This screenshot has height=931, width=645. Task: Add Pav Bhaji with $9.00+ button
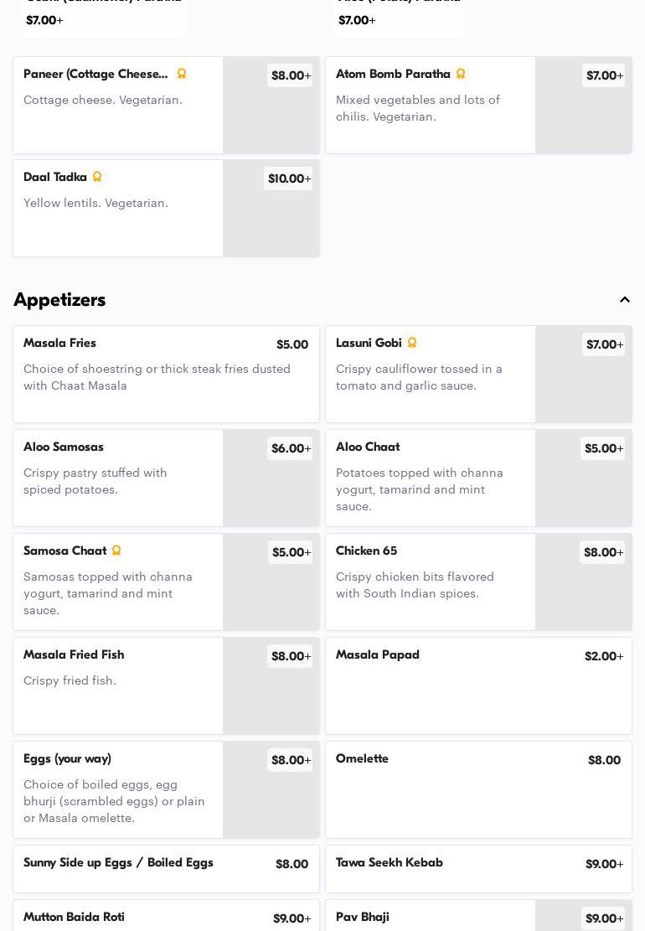tap(603, 918)
